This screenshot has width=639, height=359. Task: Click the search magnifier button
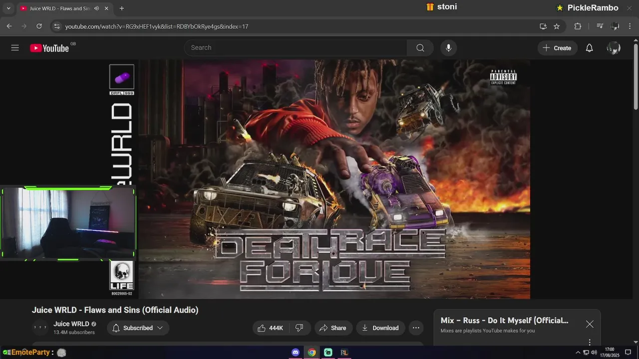point(420,48)
